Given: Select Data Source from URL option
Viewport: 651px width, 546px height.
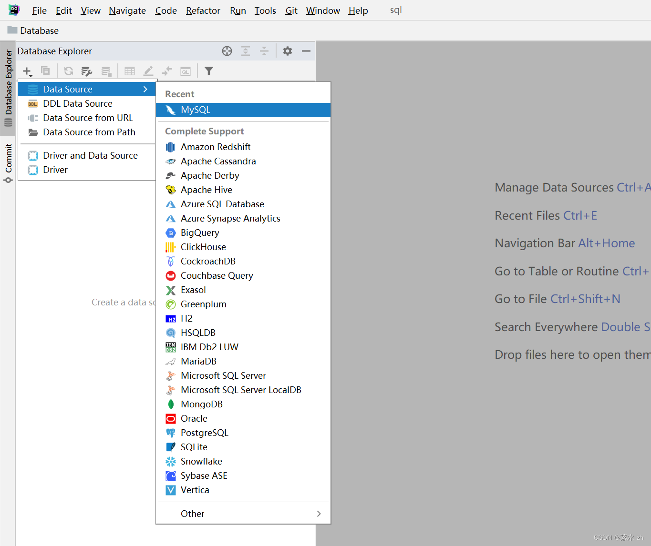Looking at the screenshot, I should pyautogui.click(x=88, y=118).
